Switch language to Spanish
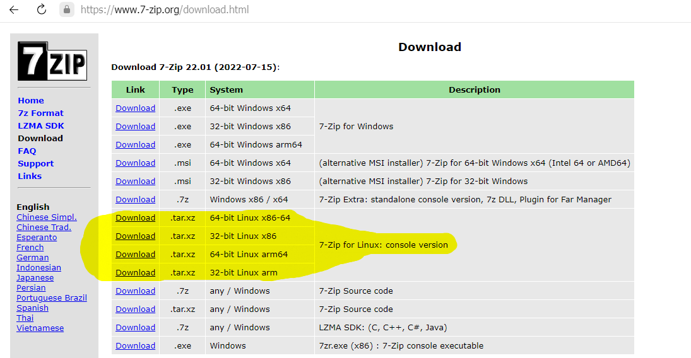The image size is (691, 358). tap(33, 308)
